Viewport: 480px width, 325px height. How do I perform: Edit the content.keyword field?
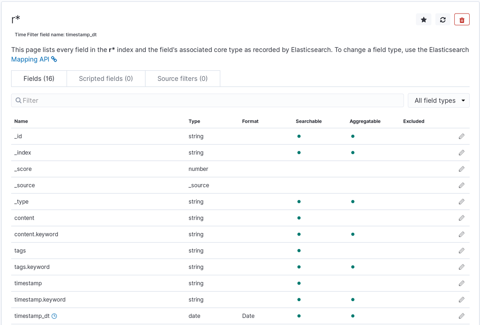pyautogui.click(x=461, y=234)
